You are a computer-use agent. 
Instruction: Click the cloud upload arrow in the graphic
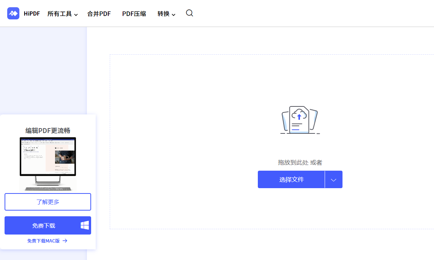point(300,117)
